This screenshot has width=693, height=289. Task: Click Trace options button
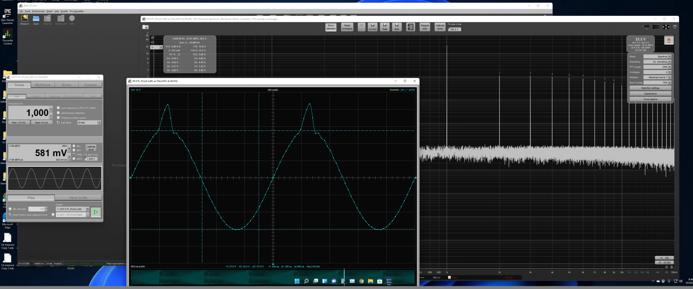pyautogui.click(x=650, y=99)
